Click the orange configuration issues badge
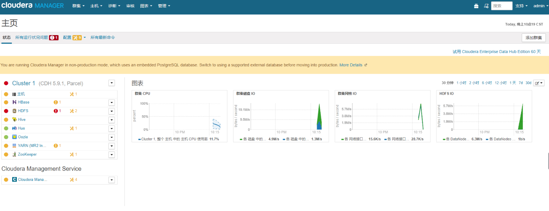The height and width of the screenshot is (211, 549). (77, 38)
